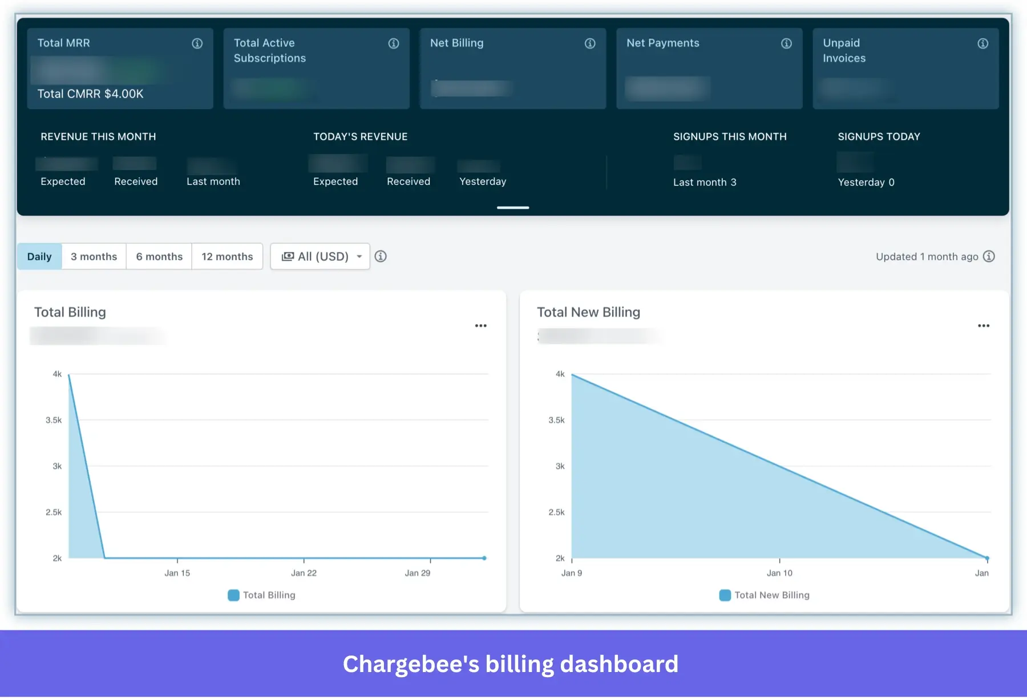Click the final data point on the Total Billing chart
This screenshot has height=700, width=1027.
(x=484, y=558)
